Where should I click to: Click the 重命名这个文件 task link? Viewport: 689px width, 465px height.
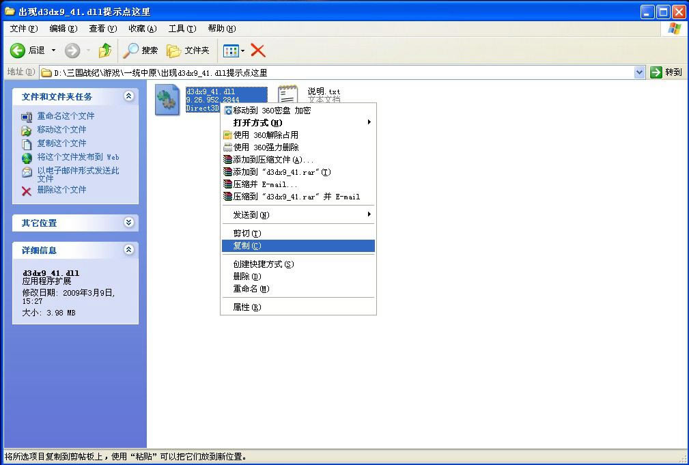click(66, 116)
